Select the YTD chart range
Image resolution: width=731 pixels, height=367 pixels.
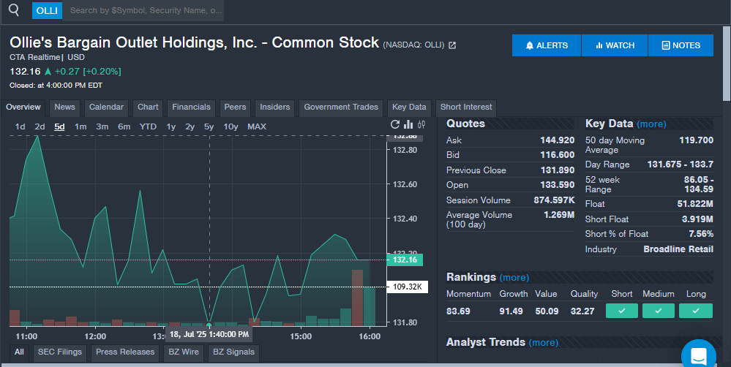click(x=148, y=126)
